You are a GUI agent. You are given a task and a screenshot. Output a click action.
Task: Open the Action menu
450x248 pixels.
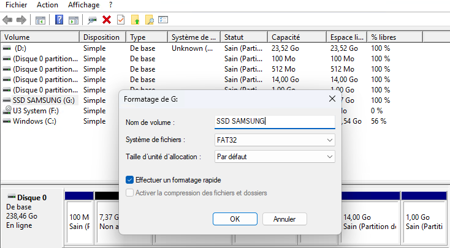pyautogui.click(x=47, y=5)
